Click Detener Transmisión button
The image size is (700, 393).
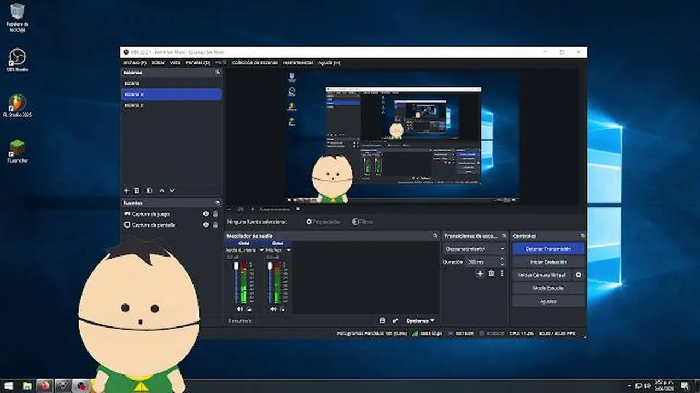548,249
